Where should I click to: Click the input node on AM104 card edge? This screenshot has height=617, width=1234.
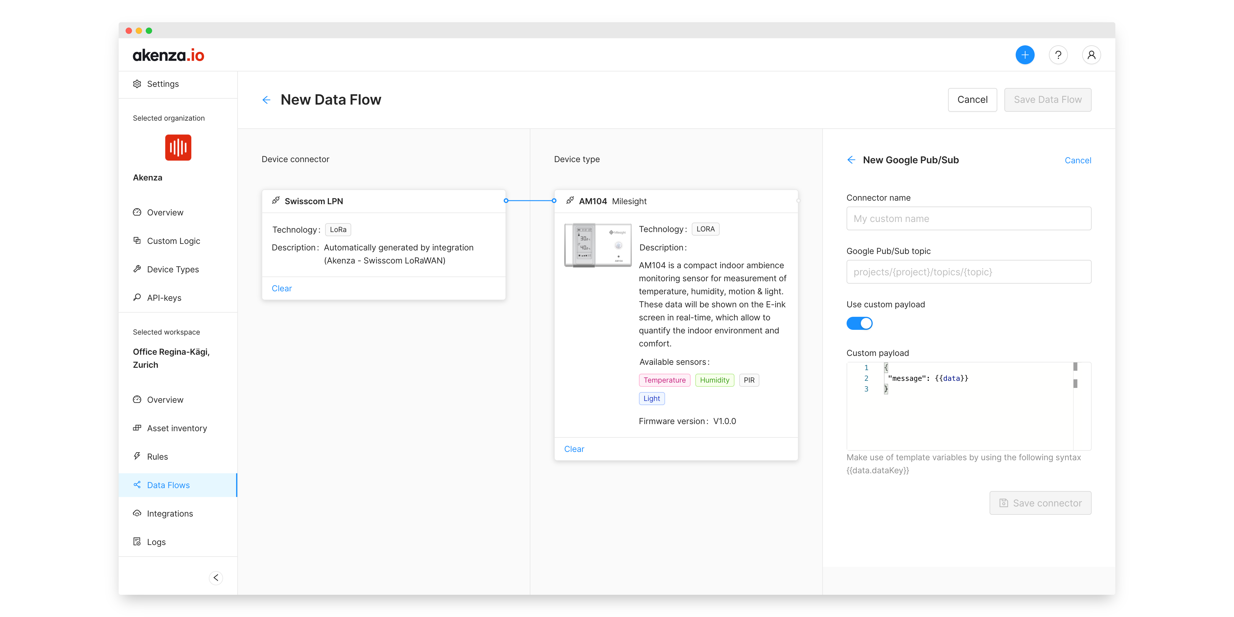coord(554,201)
